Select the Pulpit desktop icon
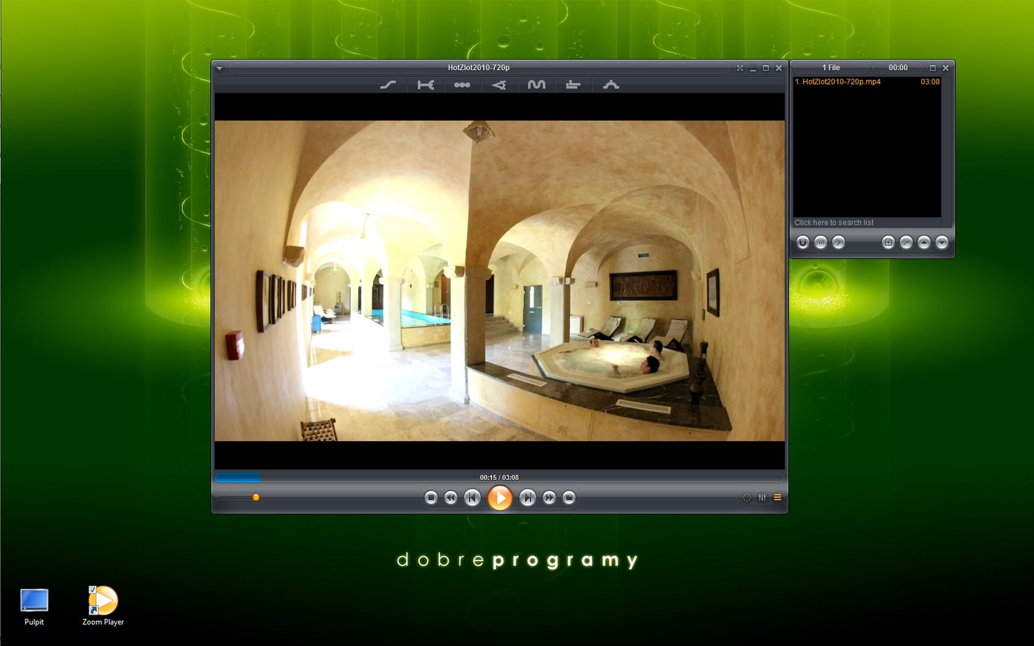 coord(34,607)
